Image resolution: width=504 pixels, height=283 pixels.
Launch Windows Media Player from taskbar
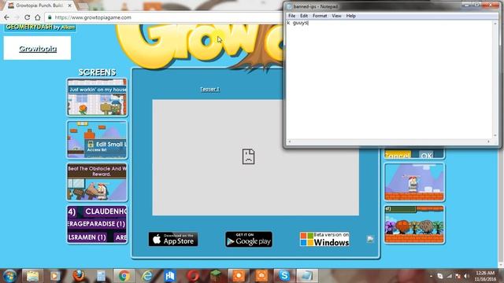55,276
